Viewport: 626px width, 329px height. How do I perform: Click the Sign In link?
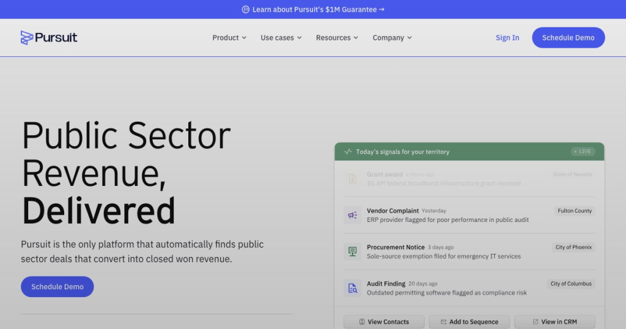click(x=507, y=37)
